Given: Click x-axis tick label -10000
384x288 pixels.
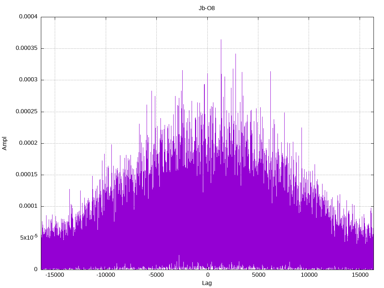Looking at the screenshot, I should [105, 275].
